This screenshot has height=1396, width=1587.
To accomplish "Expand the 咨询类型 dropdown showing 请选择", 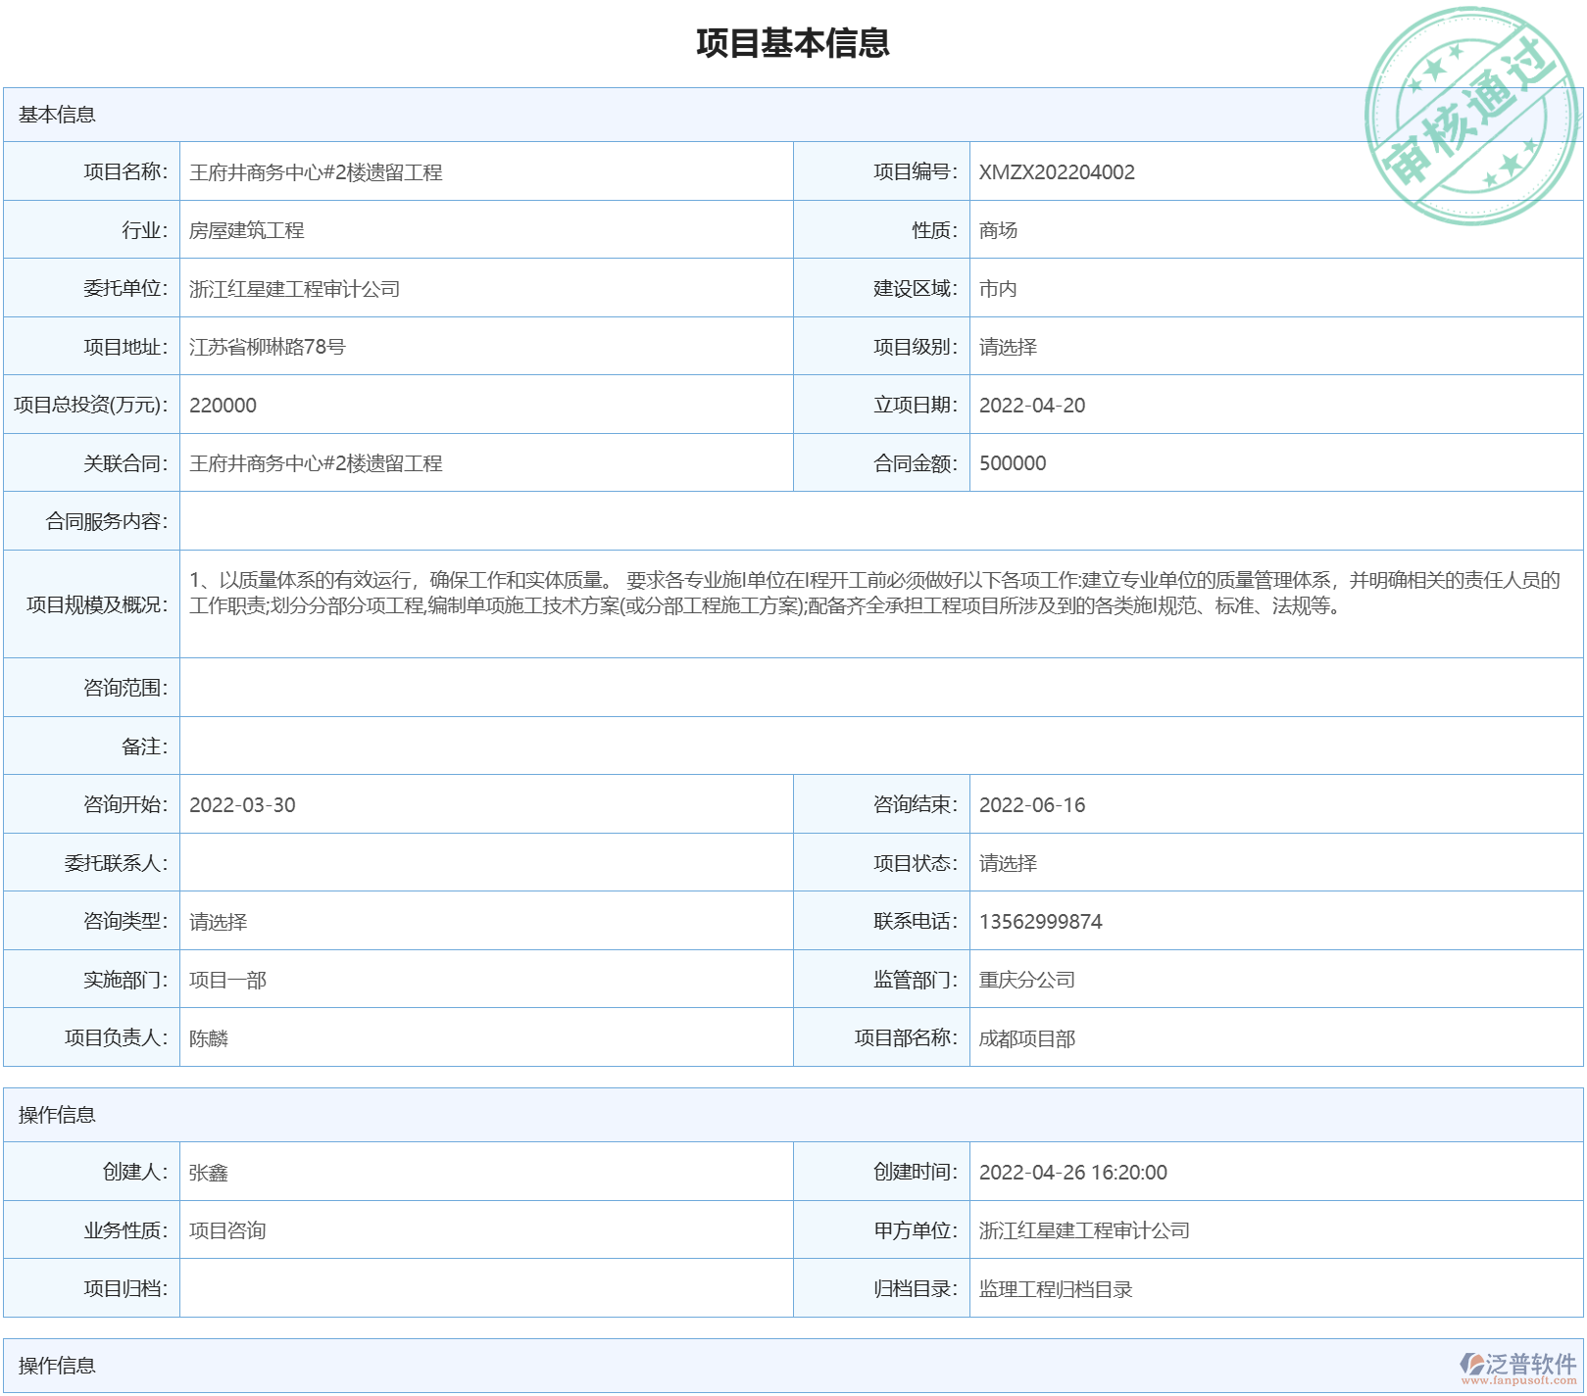I will (x=218, y=922).
